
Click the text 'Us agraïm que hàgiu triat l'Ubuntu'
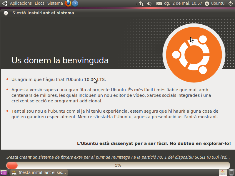point(47,79)
